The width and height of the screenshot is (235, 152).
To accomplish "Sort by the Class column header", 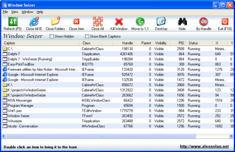I will (x=96, y=43).
